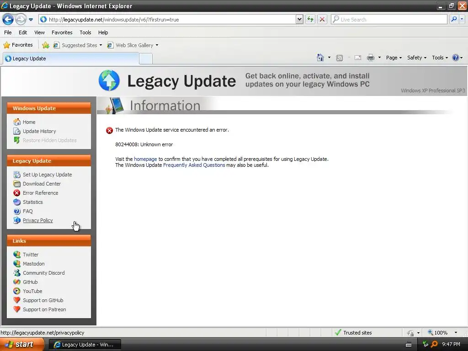The image size is (468, 351).
Task: Open the search provider dropdown arrow
Action: coord(462,19)
